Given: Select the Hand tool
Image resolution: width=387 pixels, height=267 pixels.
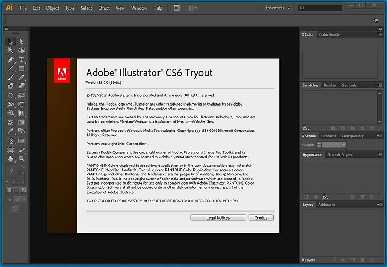Looking at the screenshot, I should click(x=10, y=159).
